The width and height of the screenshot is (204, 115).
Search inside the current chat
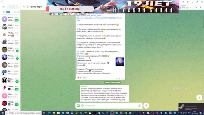pyautogui.click(x=196, y=7)
